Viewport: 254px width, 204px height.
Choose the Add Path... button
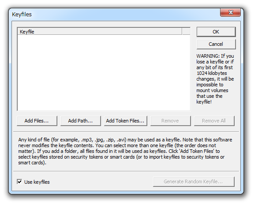[81, 121]
